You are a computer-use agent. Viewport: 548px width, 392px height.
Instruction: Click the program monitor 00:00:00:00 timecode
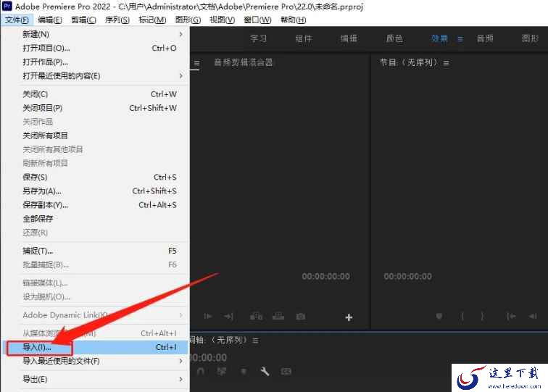pos(407,276)
